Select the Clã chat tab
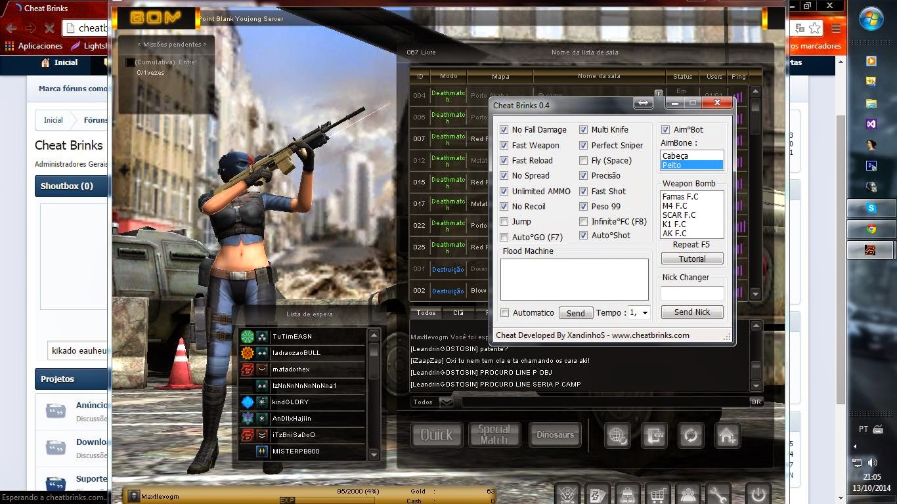897x504 pixels. click(458, 313)
